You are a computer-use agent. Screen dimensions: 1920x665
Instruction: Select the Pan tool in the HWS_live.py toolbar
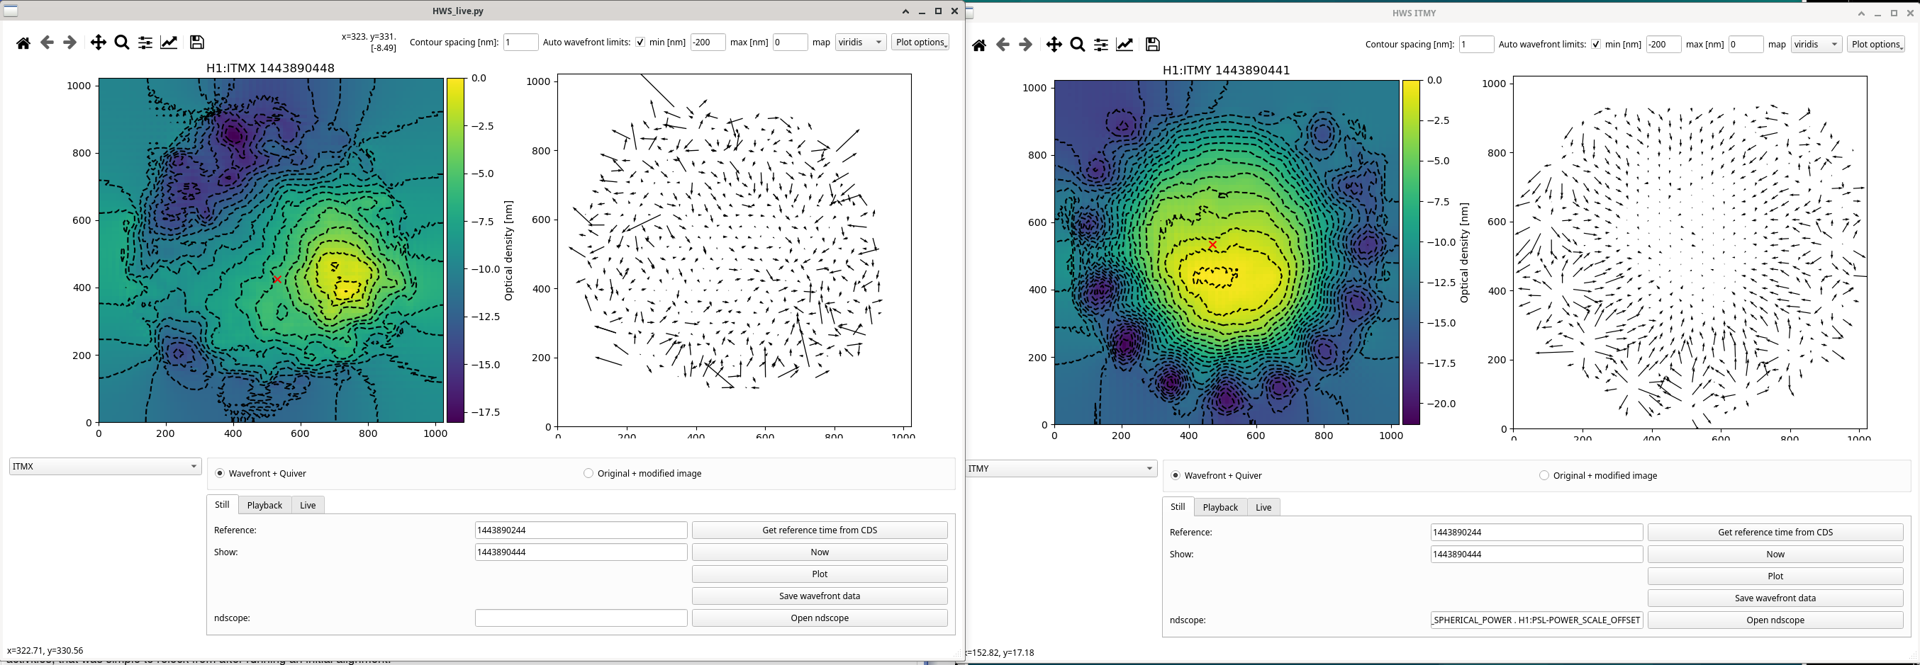point(98,43)
